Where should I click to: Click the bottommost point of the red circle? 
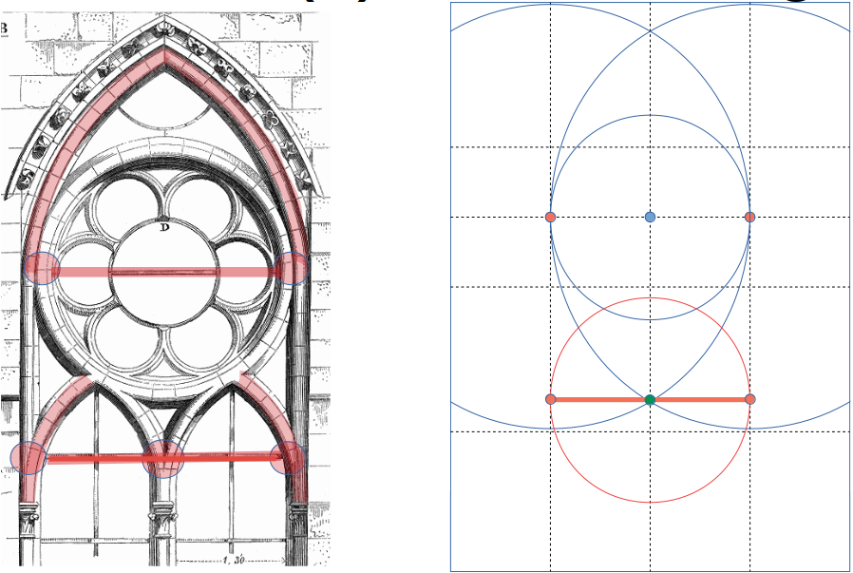click(650, 500)
